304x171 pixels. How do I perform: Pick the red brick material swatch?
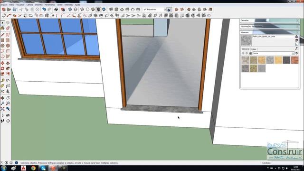(294, 60)
